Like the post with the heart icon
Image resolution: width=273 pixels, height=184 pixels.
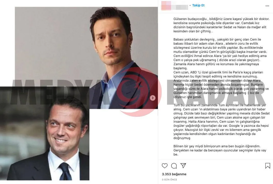[x=164, y=166]
